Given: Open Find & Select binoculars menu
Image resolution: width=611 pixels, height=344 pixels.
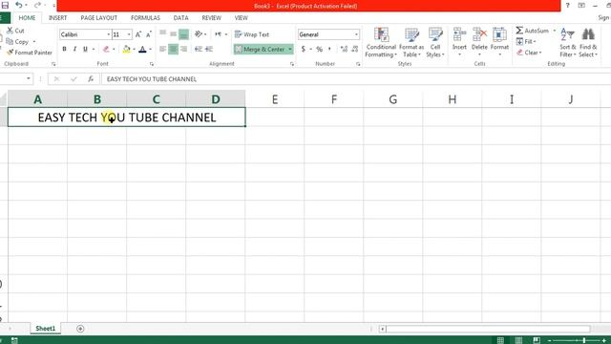Looking at the screenshot, I should (x=588, y=42).
